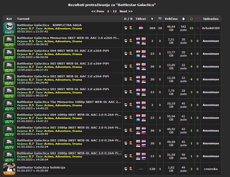Open Battlestar Galactica The Miniseries 1080p title

[69, 102]
